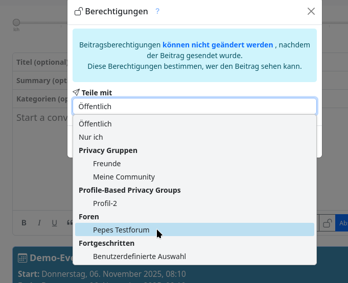Click the Underline formatting icon

coord(54,223)
